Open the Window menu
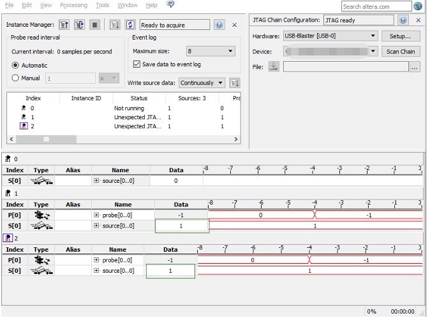This screenshot has height=318, width=430. [x=128, y=5]
